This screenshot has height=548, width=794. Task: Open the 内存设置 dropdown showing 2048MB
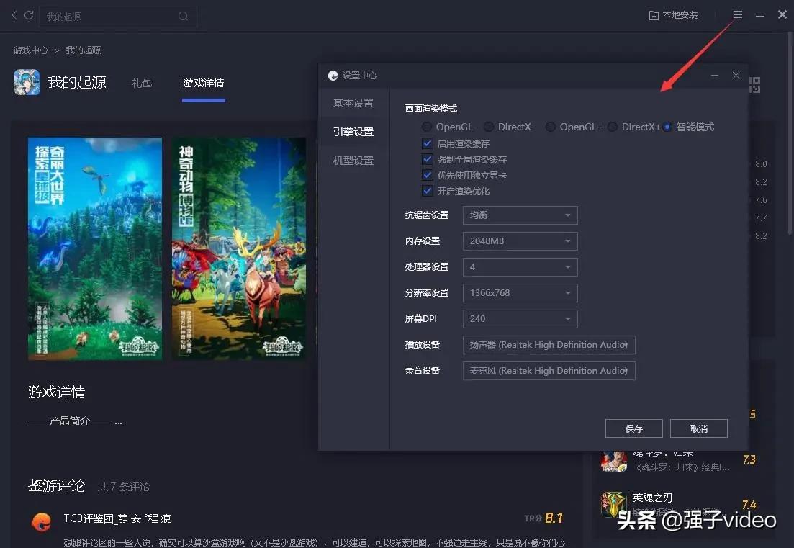(x=520, y=241)
